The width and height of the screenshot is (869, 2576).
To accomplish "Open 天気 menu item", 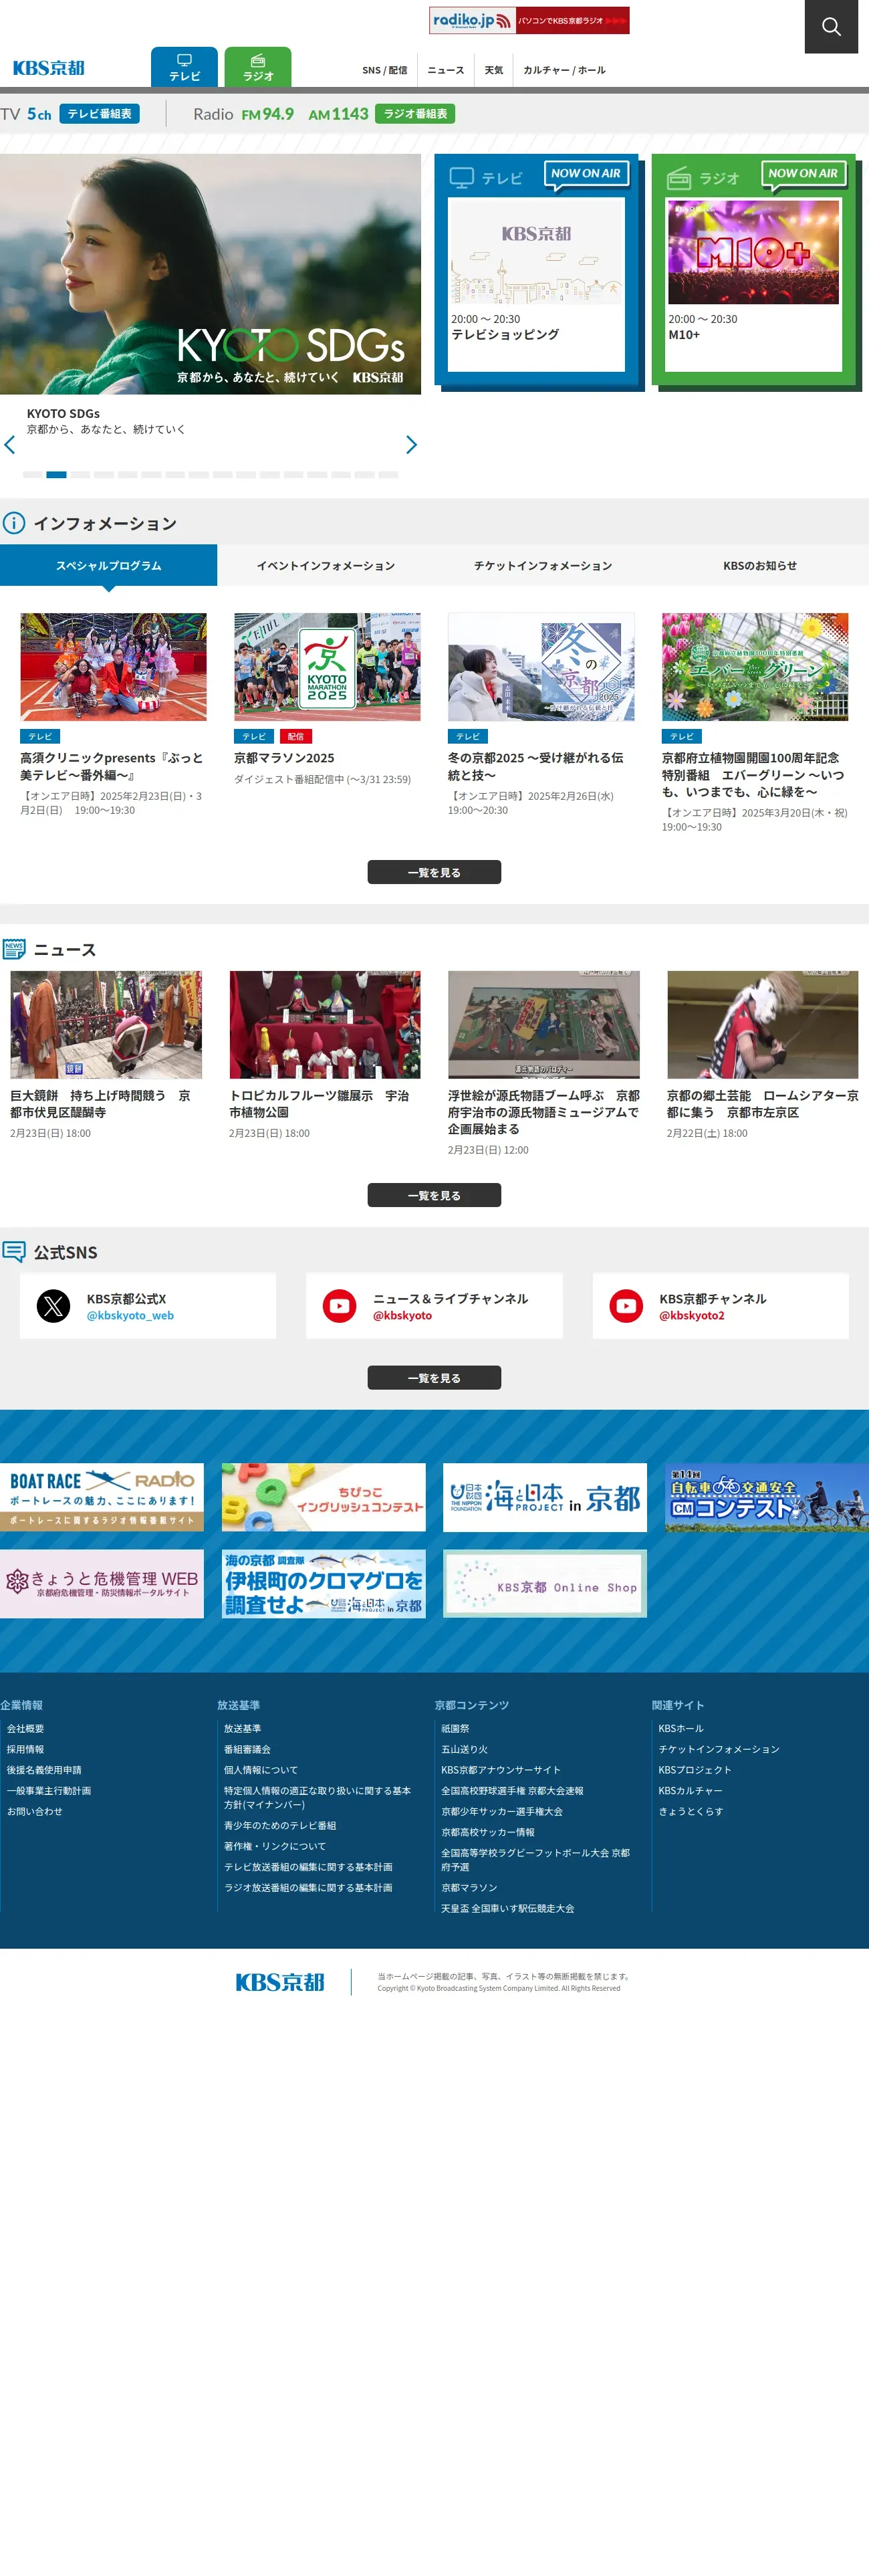I will point(494,70).
